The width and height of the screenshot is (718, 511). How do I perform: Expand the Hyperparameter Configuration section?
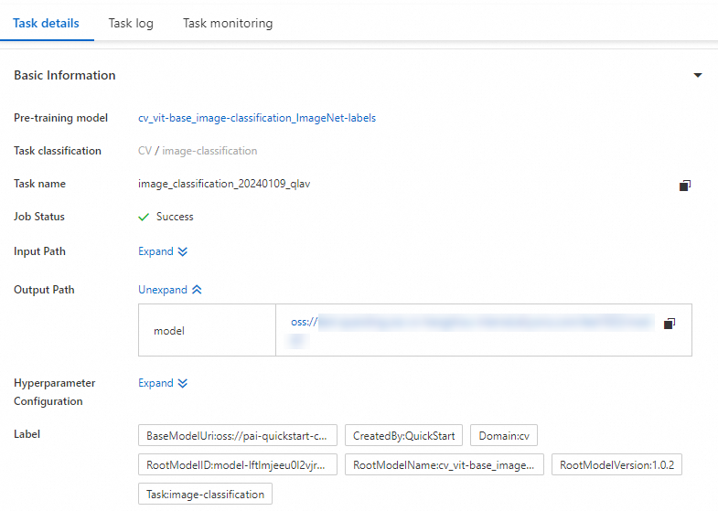pos(163,383)
